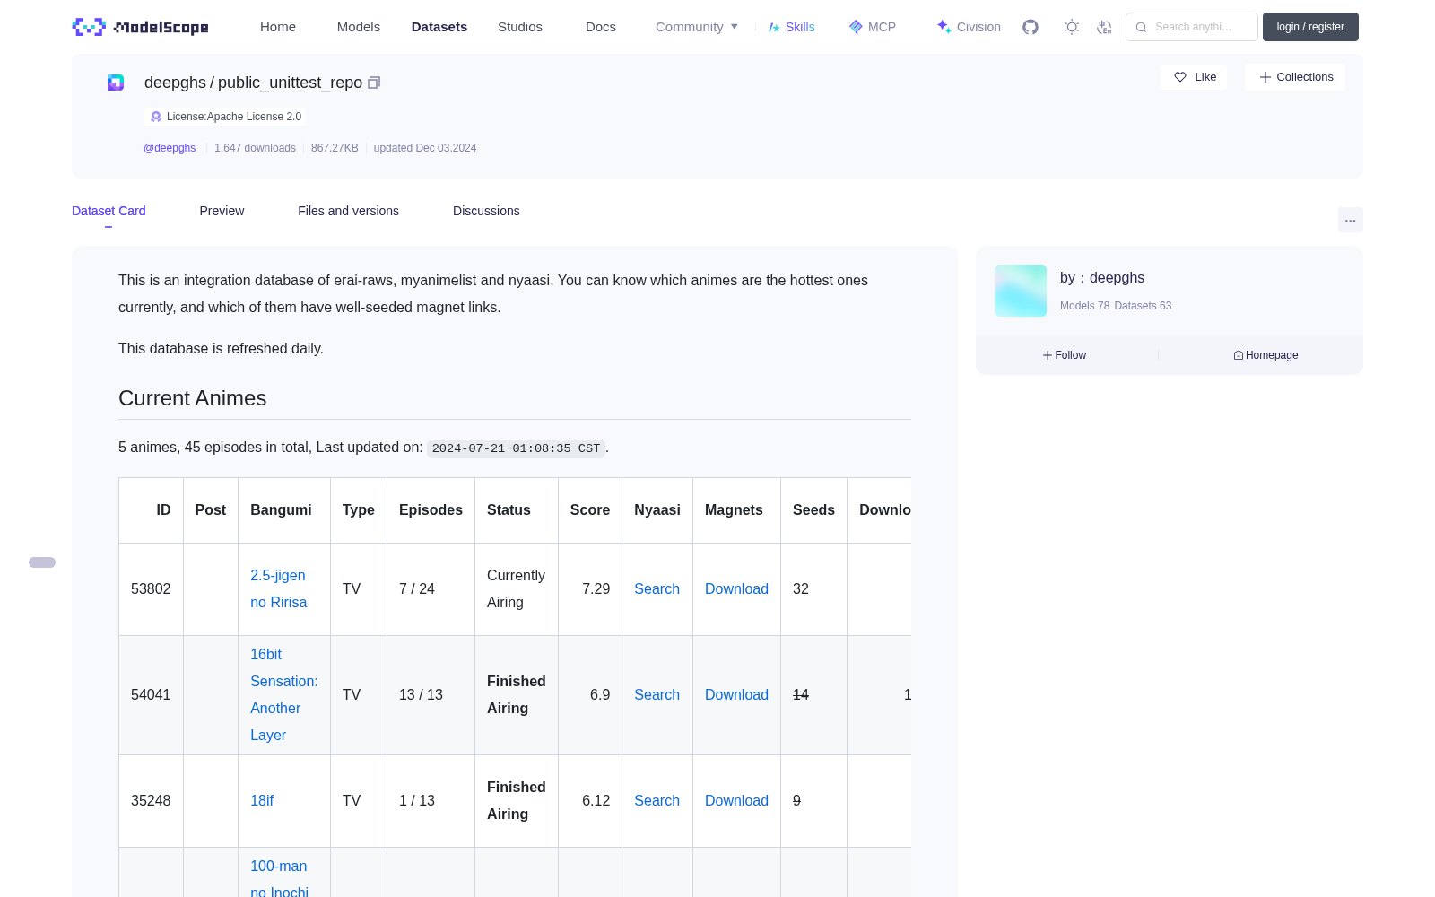
Task: Open the more options ellipsis button
Action: (x=1350, y=220)
